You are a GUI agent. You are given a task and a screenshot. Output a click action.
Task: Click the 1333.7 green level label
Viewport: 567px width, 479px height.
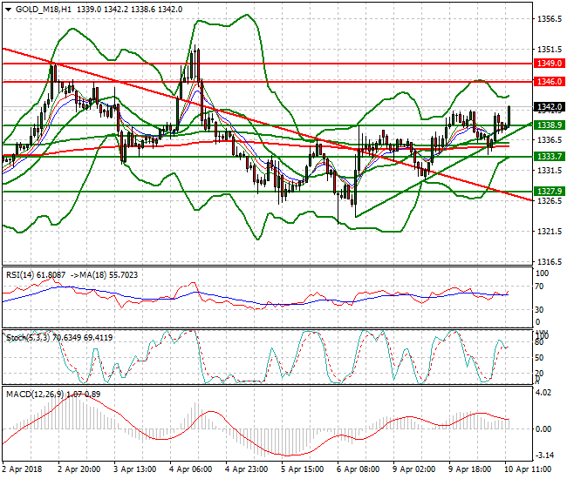pos(550,156)
